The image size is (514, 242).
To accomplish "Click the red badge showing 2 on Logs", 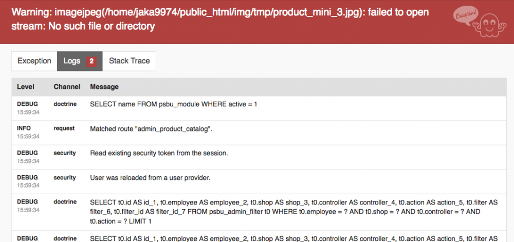I will [x=91, y=61].
